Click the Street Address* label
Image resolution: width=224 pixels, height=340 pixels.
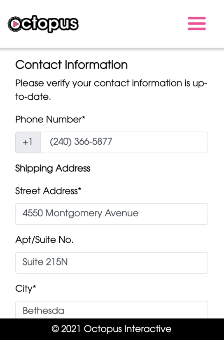tap(48, 191)
